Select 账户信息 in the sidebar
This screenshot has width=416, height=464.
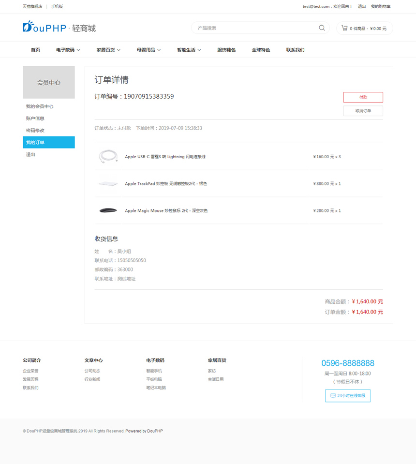tap(49, 119)
